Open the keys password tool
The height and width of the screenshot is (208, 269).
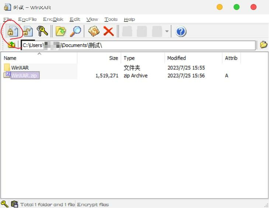tap(42, 31)
